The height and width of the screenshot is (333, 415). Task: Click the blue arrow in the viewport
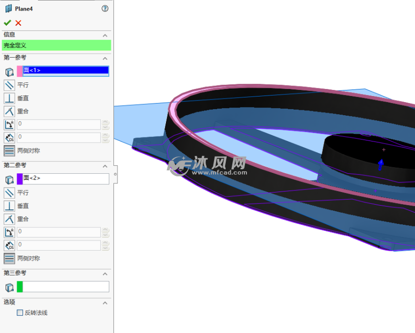click(381, 164)
